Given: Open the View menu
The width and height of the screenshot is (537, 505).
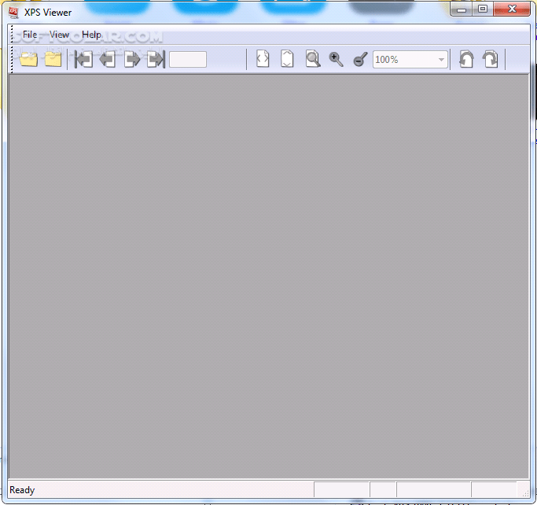Looking at the screenshot, I should coord(59,35).
